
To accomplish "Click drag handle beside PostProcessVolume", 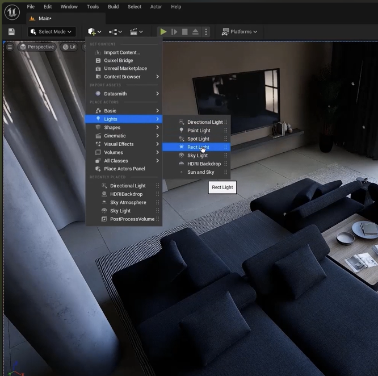I will click(157, 219).
